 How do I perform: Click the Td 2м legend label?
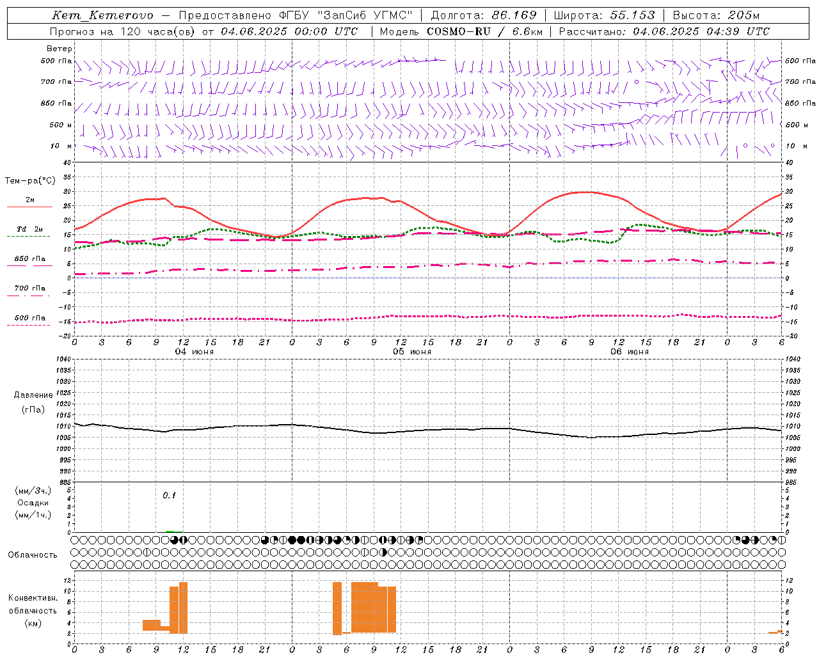coord(29,229)
